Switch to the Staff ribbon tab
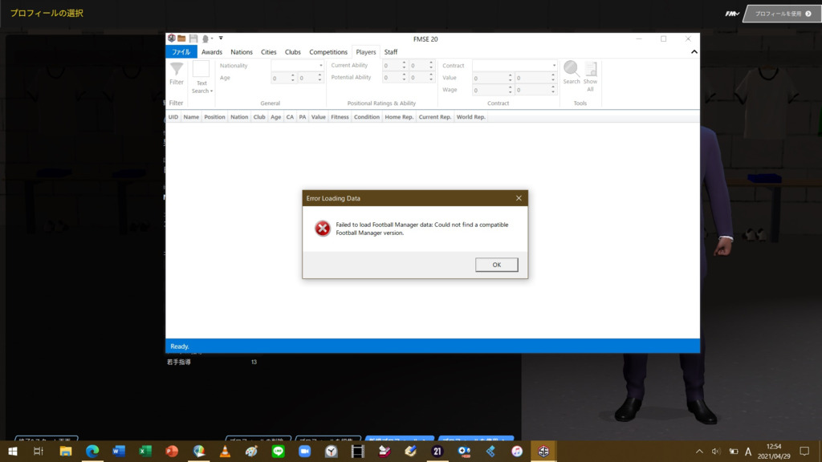 point(391,52)
